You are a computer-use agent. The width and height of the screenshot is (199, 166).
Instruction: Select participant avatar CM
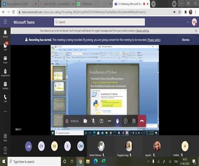click(x=81, y=146)
